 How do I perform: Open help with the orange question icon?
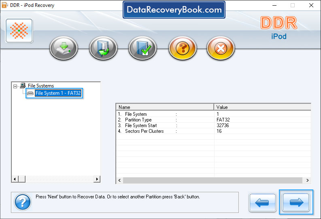(x=183, y=48)
